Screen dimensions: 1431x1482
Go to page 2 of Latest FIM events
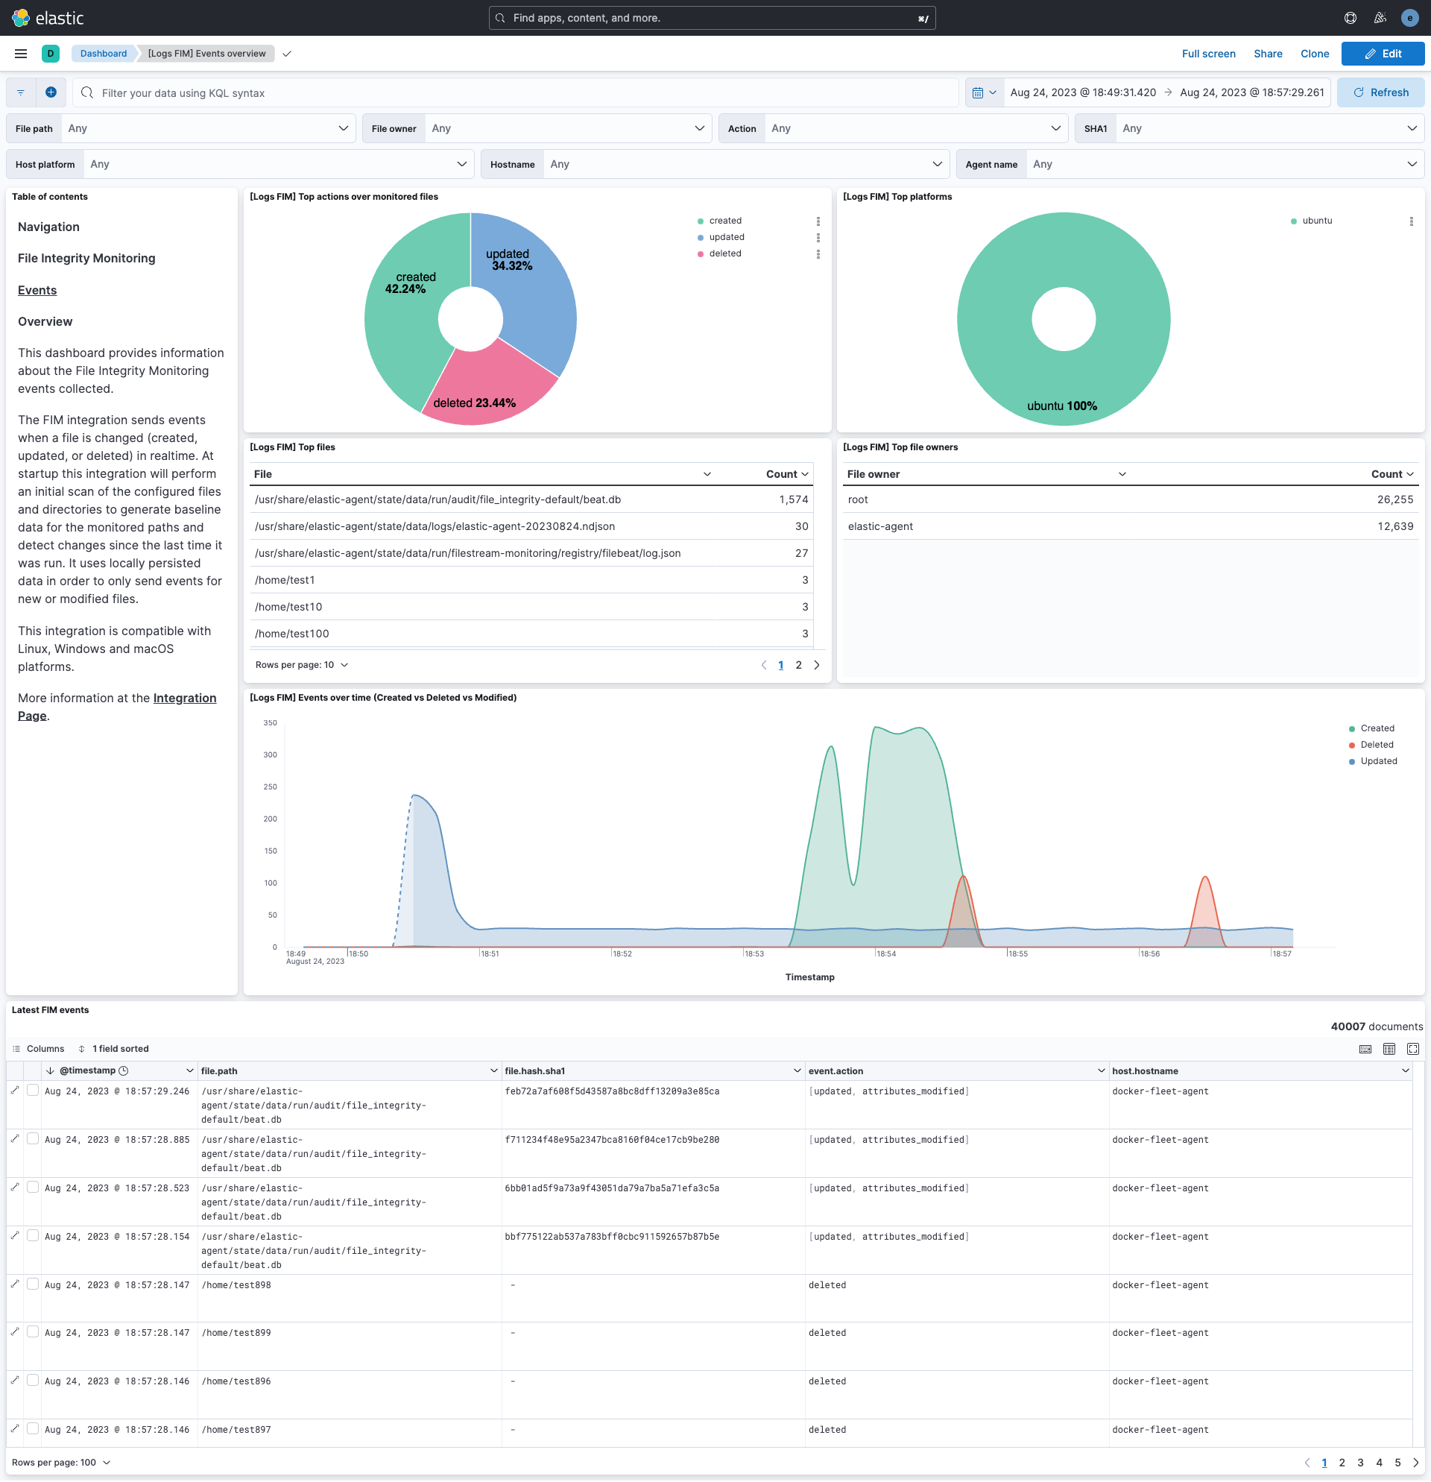pos(1343,1463)
